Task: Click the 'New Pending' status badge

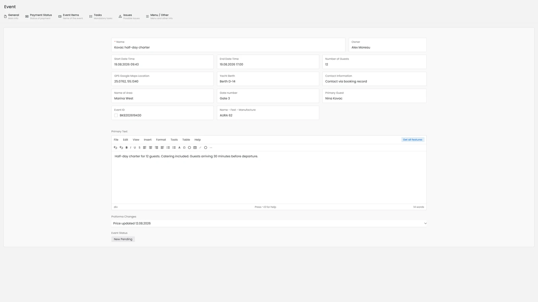Action: pos(123,239)
